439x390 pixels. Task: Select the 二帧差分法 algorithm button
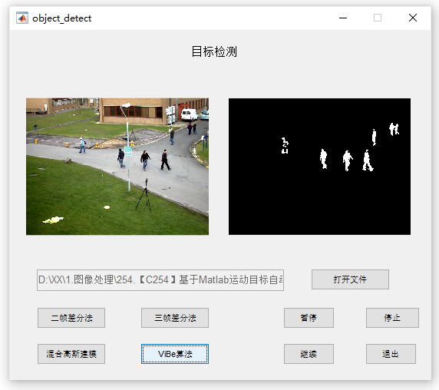pos(71,318)
